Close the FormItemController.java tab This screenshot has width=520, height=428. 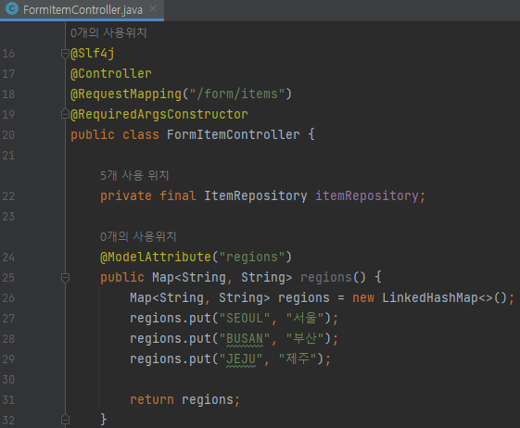pos(153,9)
